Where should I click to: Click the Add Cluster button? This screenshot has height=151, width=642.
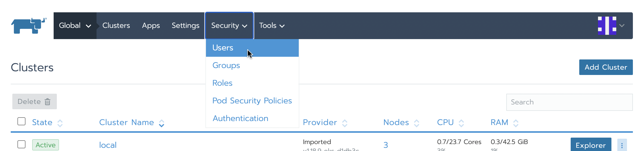pyautogui.click(x=606, y=67)
